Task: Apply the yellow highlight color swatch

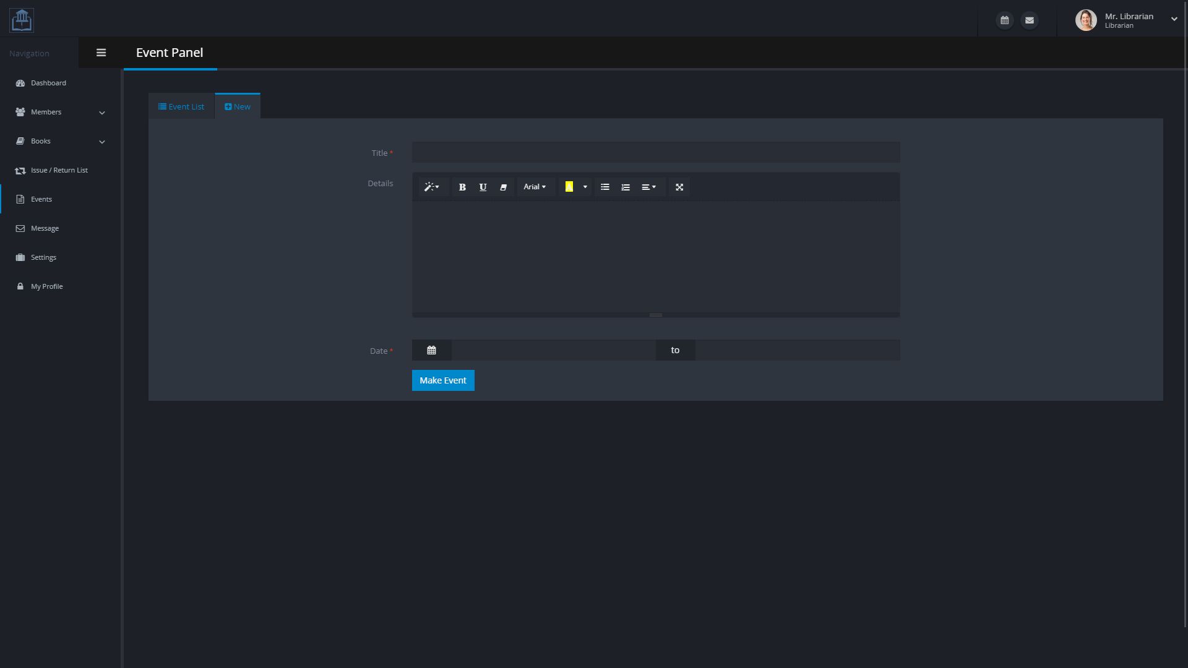Action: 569,187
